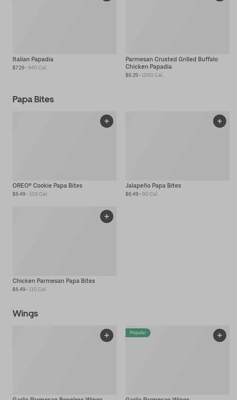
Task: Open the Jalapeño Papa Bites title
Action: tap(153, 185)
